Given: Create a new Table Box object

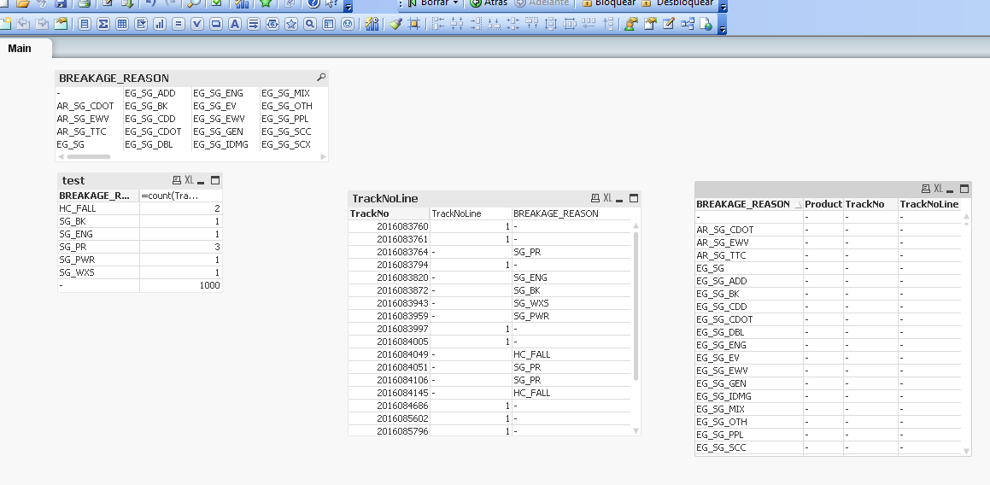Looking at the screenshot, I should (122, 24).
